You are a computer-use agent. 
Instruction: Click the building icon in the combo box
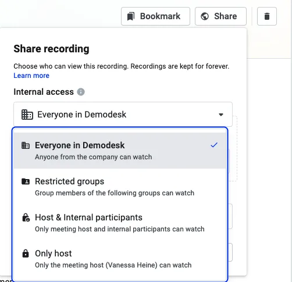pos(27,115)
